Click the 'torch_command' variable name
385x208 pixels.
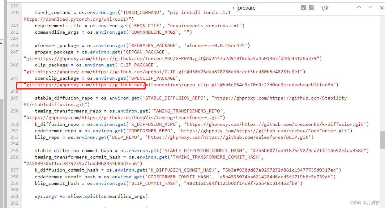pos(53,12)
